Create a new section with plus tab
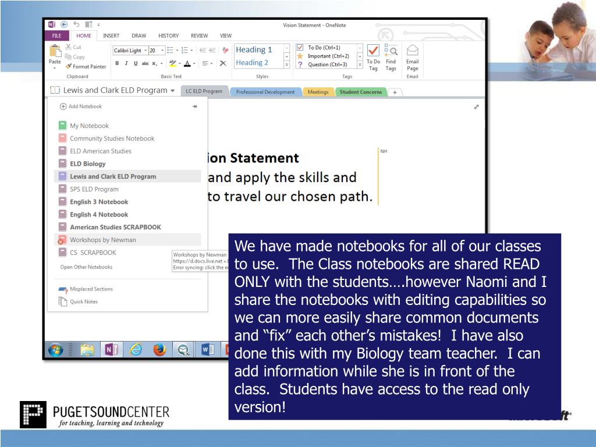This screenshot has width=596, height=447. tap(395, 93)
